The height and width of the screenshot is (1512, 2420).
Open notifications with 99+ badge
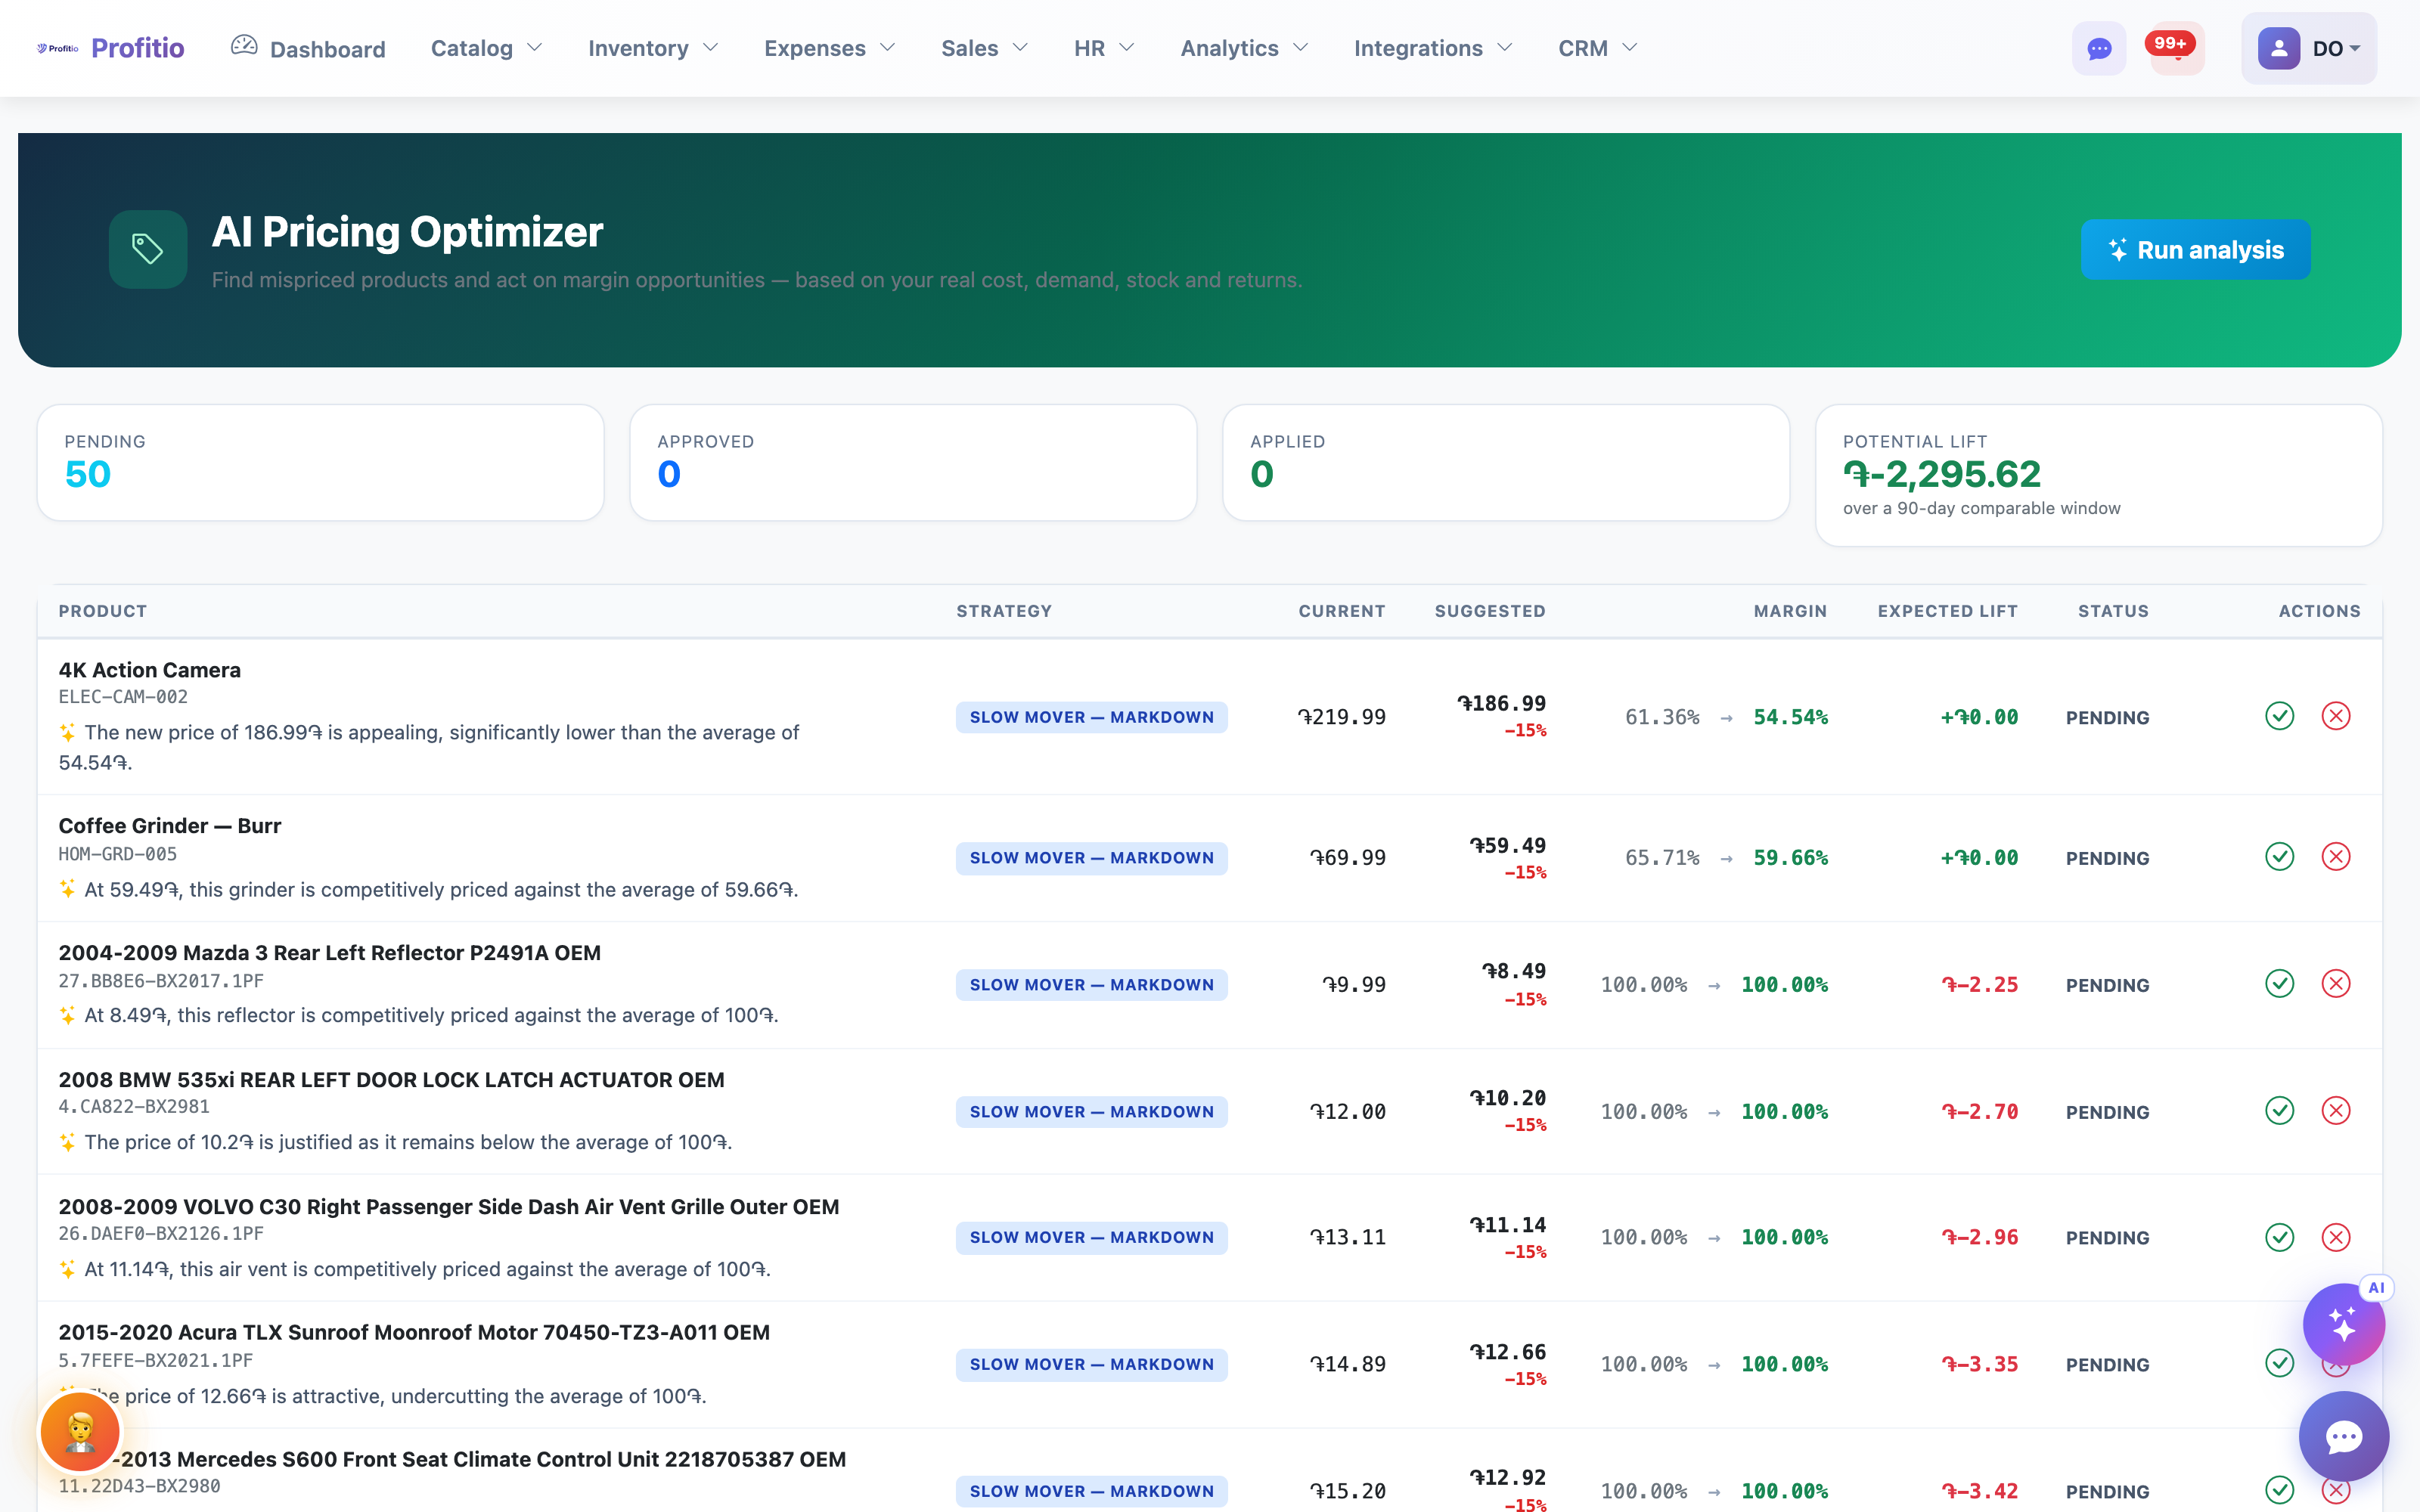pos(2177,48)
